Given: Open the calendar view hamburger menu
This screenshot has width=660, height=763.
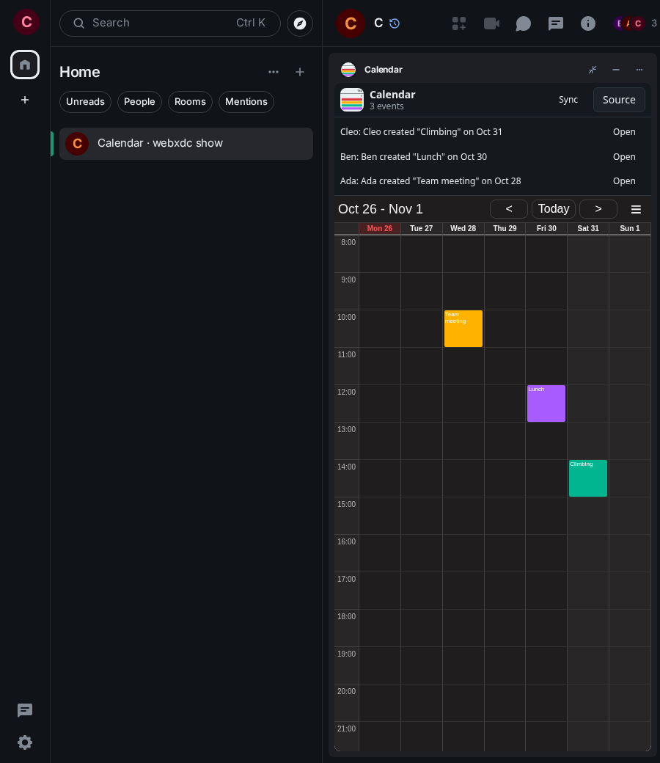Looking at the screenshot, I should coord(636,209).
